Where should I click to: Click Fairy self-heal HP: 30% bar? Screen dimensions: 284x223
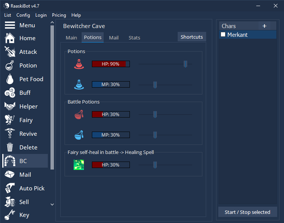(111, 165)
